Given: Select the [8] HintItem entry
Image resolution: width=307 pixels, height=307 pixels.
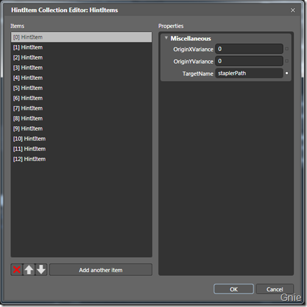Looking at the screenshot, I should (x=82, y=118).
